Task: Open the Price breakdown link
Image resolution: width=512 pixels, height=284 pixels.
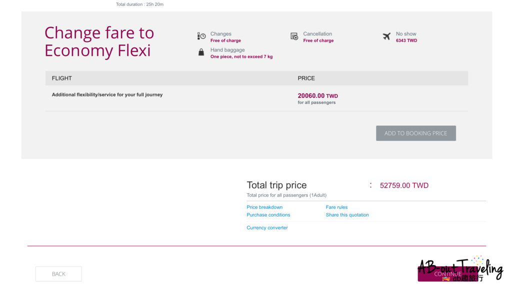Action: 264,207
